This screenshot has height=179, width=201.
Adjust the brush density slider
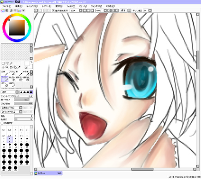coord(24,103)
